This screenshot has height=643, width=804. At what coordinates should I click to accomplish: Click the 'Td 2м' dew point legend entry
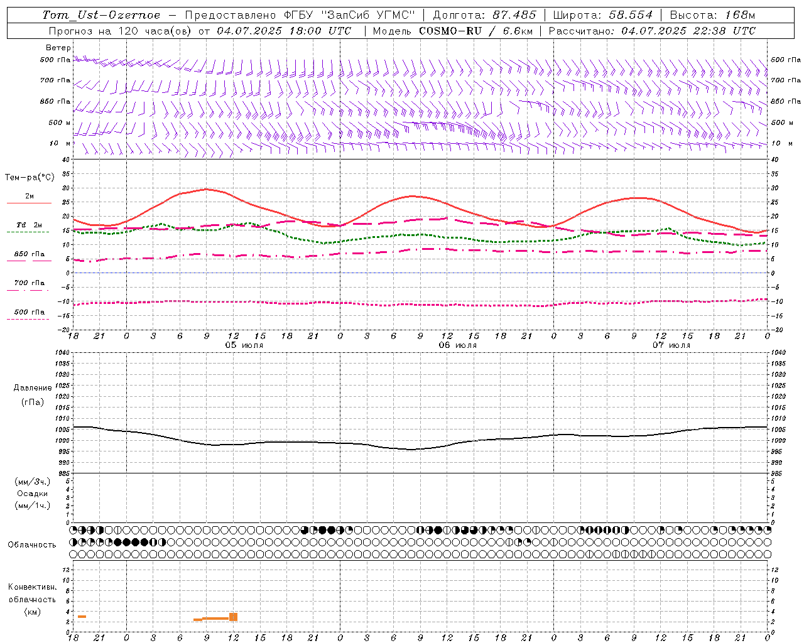30,225
